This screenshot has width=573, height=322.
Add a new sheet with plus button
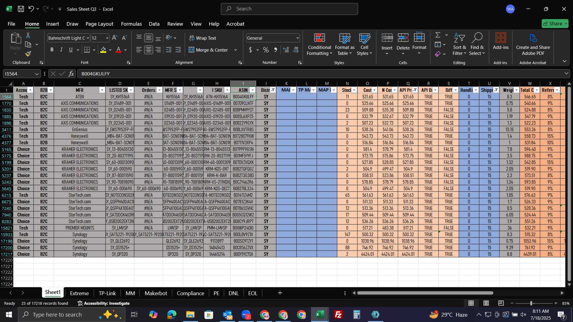(280, 293)
